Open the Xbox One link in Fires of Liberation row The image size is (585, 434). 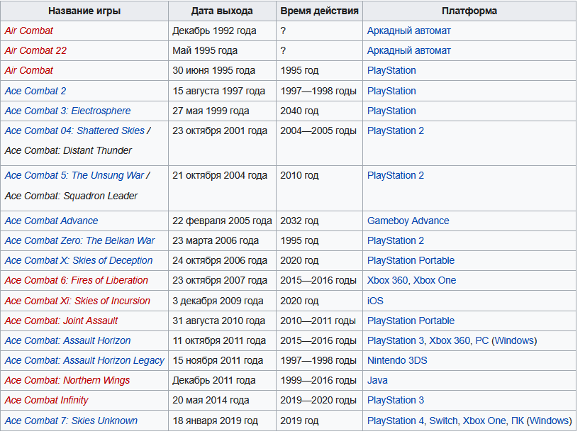click(x=435, y=280)
